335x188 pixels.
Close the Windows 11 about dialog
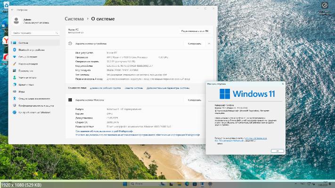click(x=283, y=84)
